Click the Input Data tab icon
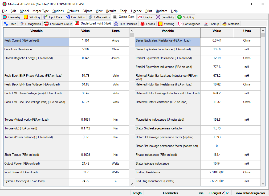Viewport: 269px width, 196px height. pos(45,17)
